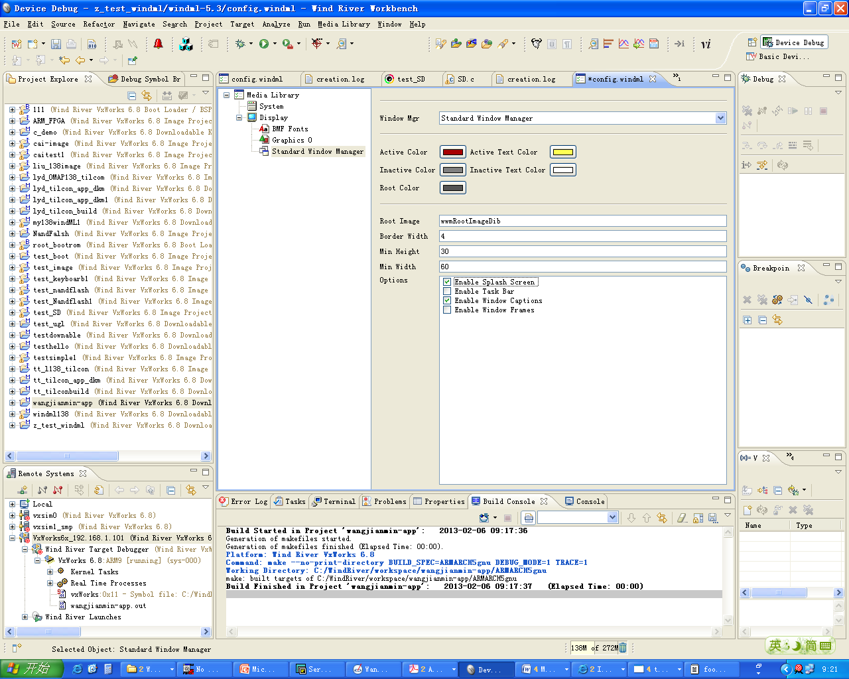
Task: Expand the z_test_windml project
Action: coord(12,425)
